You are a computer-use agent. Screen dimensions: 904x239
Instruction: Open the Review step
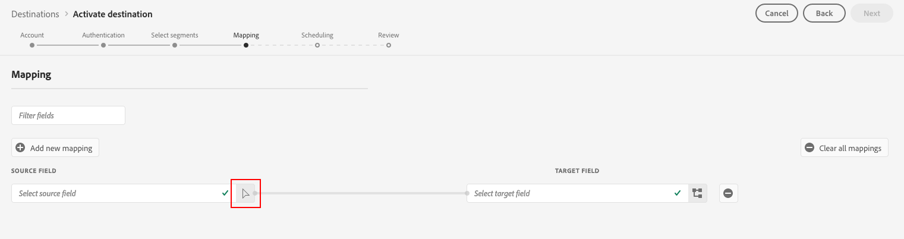click(389, 39)
